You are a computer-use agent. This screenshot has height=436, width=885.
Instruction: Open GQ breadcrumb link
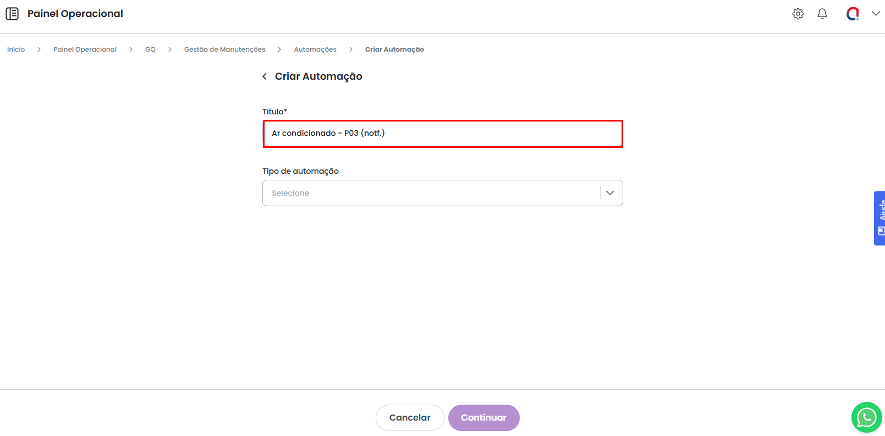[x=150, y=49]
